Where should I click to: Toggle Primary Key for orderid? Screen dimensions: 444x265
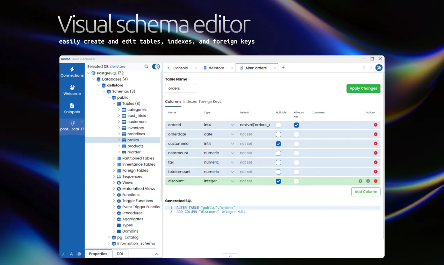[296, 125]
